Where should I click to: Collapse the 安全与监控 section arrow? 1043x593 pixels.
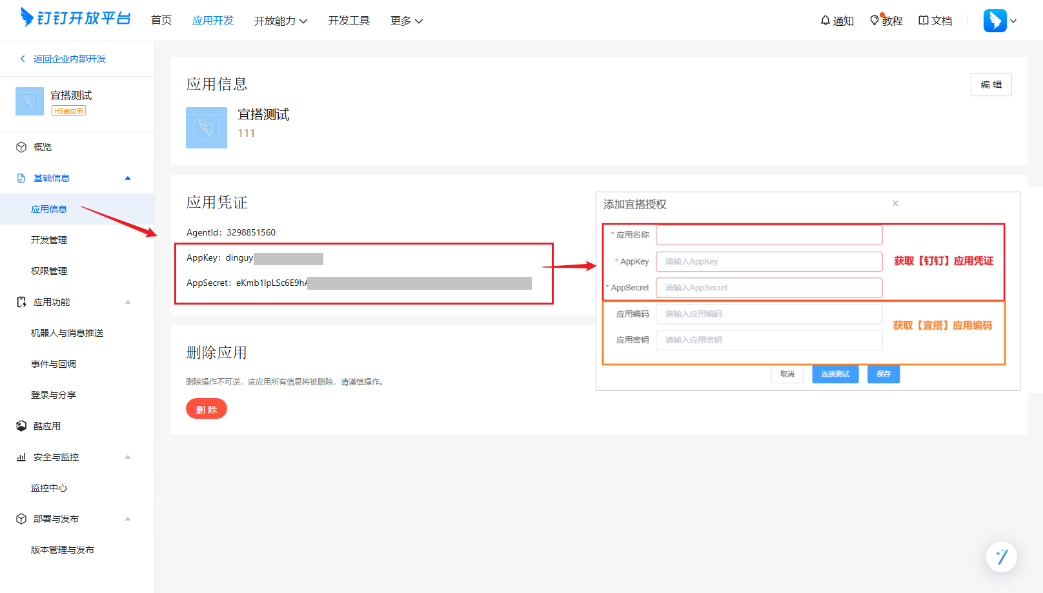(128, 457)
